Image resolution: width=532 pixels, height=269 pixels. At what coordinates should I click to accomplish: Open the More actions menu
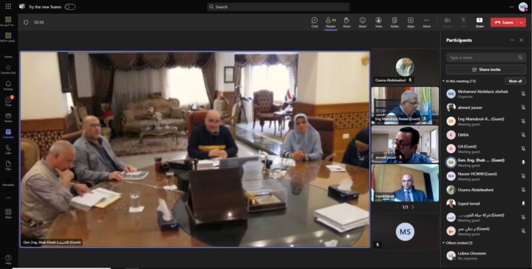[427, 21]
